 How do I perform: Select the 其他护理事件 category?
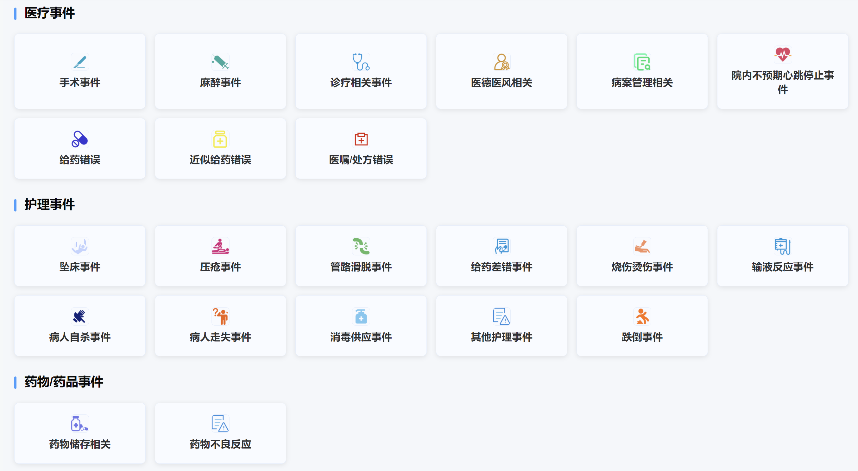[x=501, y=326]
